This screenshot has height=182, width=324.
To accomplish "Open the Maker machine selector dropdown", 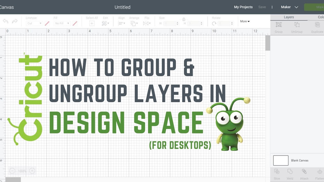I will [x=290, y=7].
